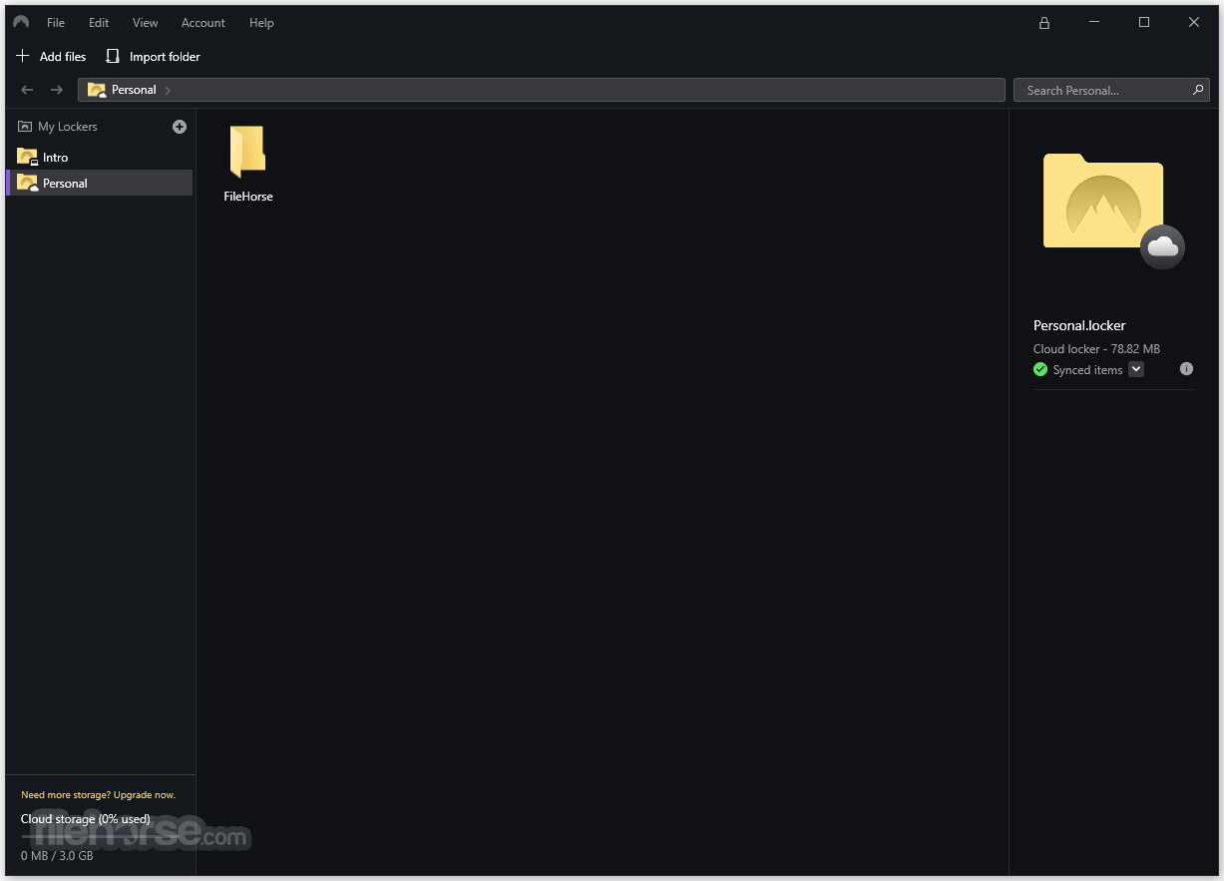Open the File menu
Viewport: 1224px width, 881px height.
(56, 23)
